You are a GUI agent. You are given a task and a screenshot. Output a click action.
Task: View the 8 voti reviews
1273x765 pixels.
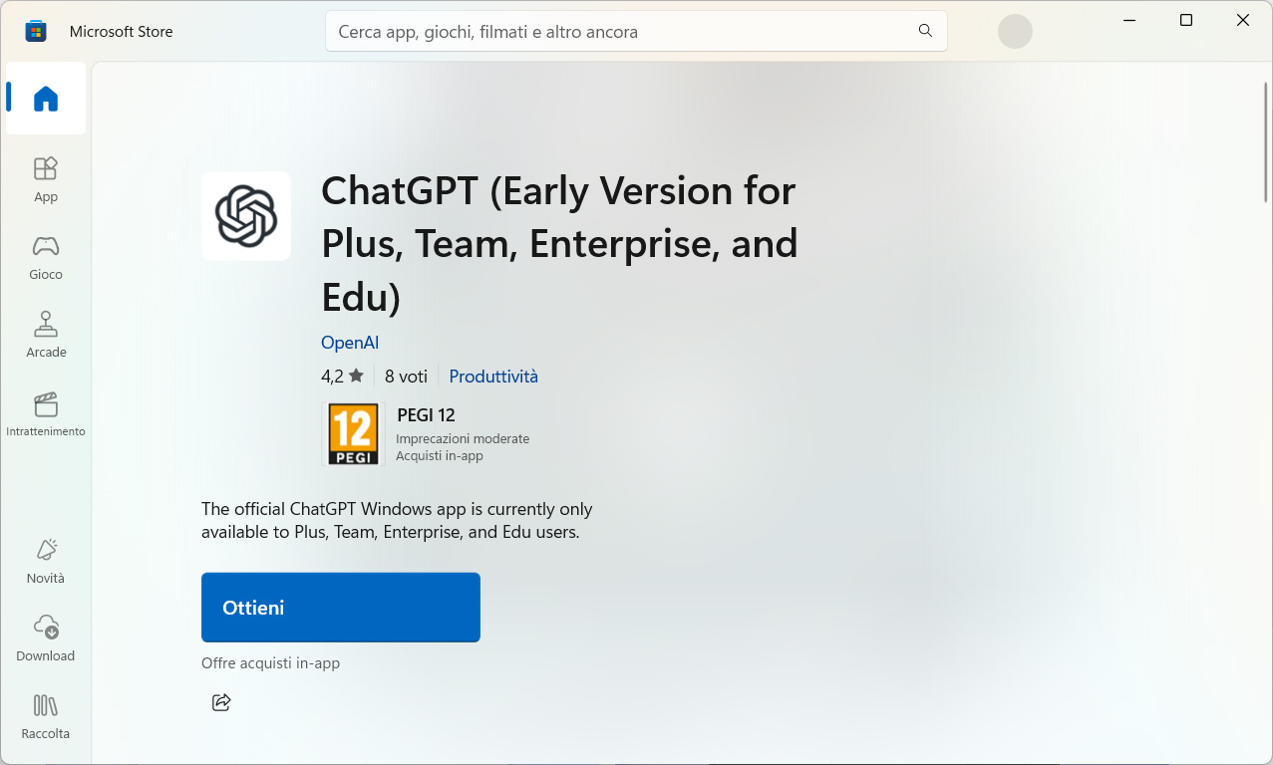pos(406,377)
